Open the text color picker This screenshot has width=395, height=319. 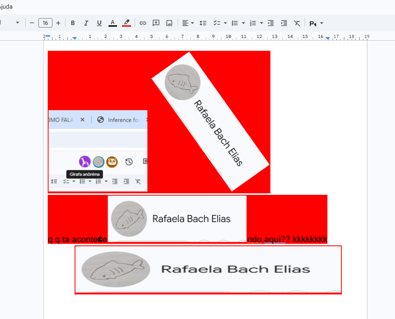click(113, 23)
